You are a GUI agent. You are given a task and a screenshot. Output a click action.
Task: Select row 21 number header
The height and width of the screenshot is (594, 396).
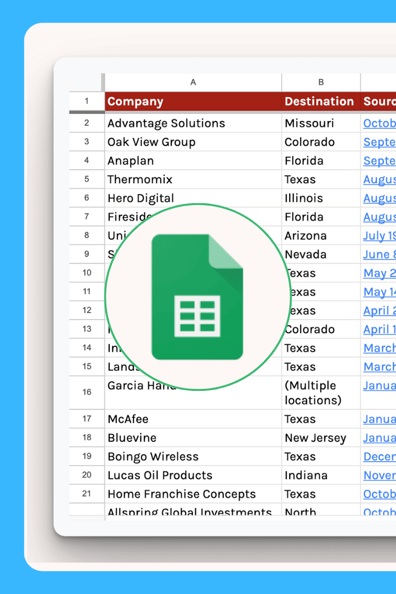click(x=87, y=494)
